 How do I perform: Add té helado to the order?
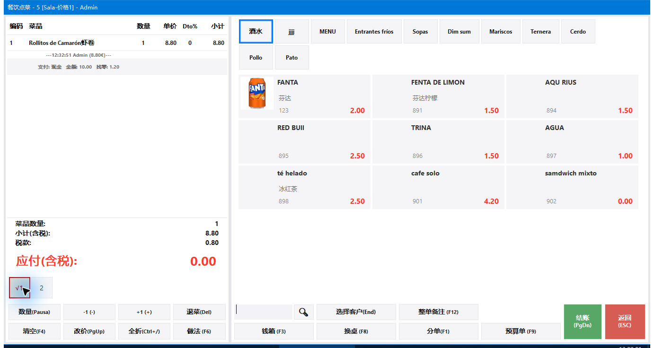pos(304,187)
